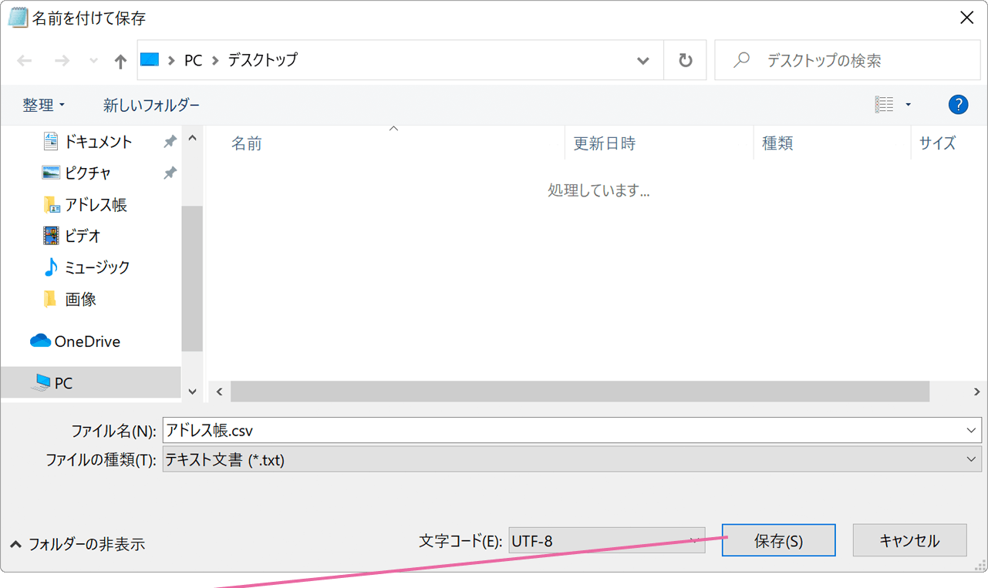Image resolution: width=988 pixels, height=588 pixels.
Task: Click the デスクトップの検索 search box
Action: 847,61
